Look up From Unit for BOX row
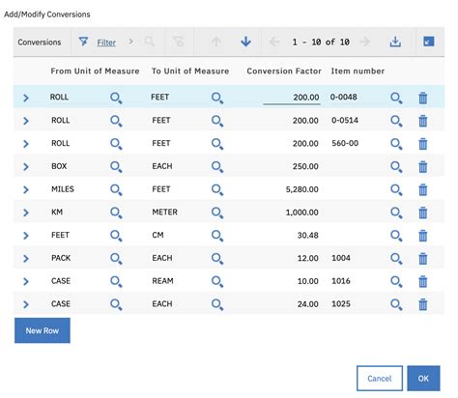 pos(116,167)
